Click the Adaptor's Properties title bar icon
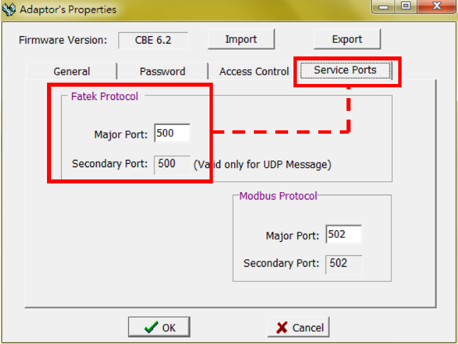Viewport: 458px width, 344px height. click(9, 9)
